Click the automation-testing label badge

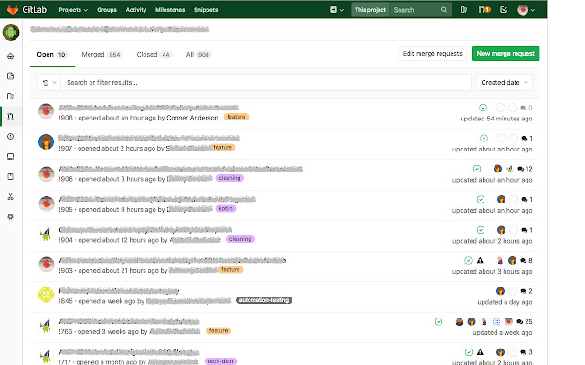pyautogui.click(x=264, y=300)
